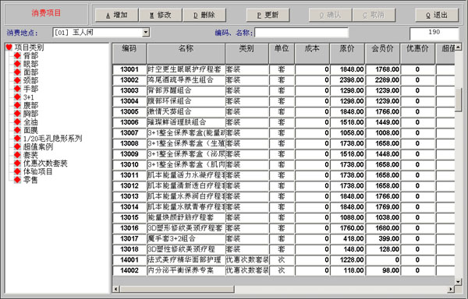The height and width of the screenshot is (299, 468).
Task: Select the 1/20毛孔隐形系列 category
Action: (52, 138)
